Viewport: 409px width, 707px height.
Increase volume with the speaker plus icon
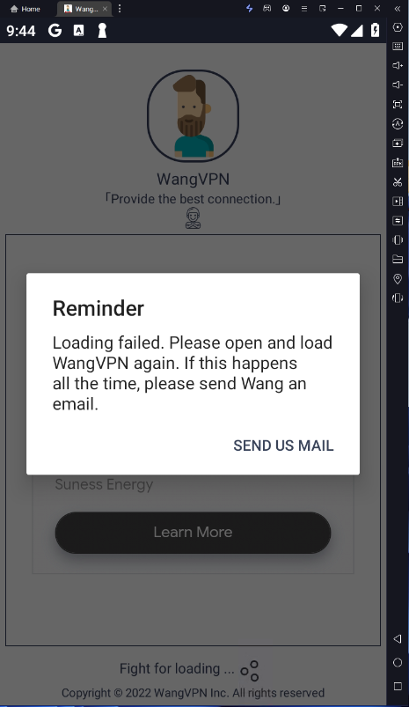pyautogui.click(x=398, y=65)
